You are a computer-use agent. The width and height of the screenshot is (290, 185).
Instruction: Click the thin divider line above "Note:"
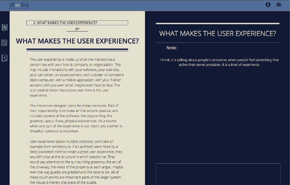tap(217, 43)
